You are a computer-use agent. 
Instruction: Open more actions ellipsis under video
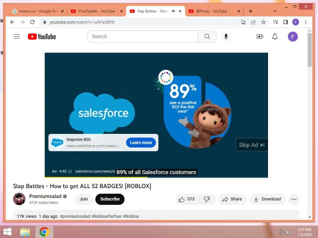pos(294,199)
